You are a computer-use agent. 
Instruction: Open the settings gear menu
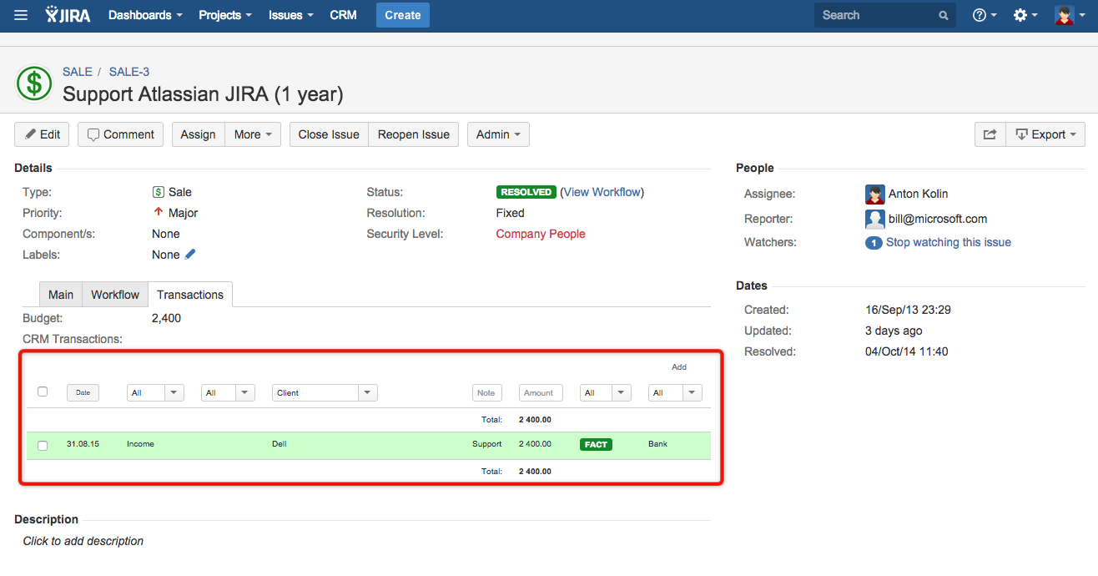pyautogui.click(x=1025, y=15)
